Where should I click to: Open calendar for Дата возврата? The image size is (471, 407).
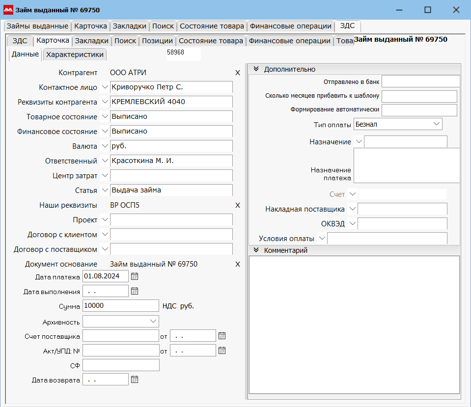pos(135,380)
